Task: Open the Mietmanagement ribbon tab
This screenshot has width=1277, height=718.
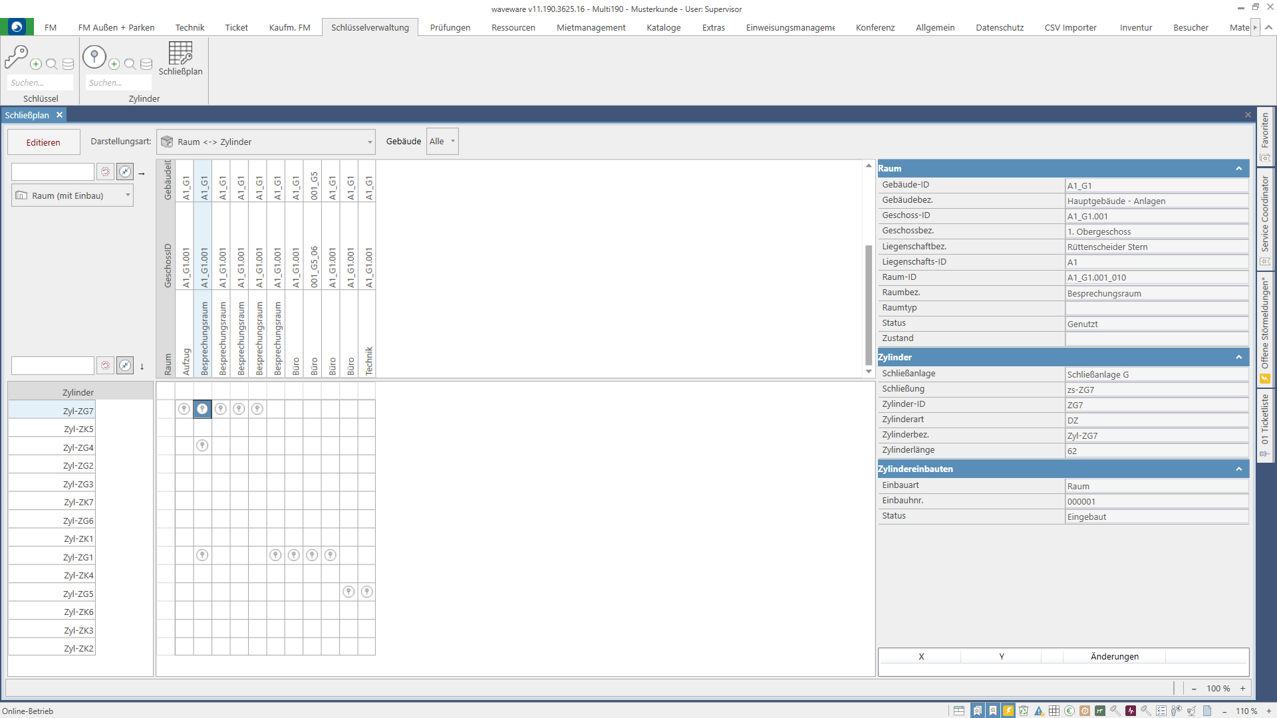Action: (x=591, y=27)
